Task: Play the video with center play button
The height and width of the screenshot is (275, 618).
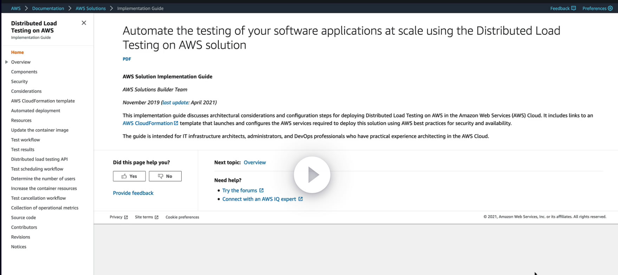Action: tap(312, 175)
